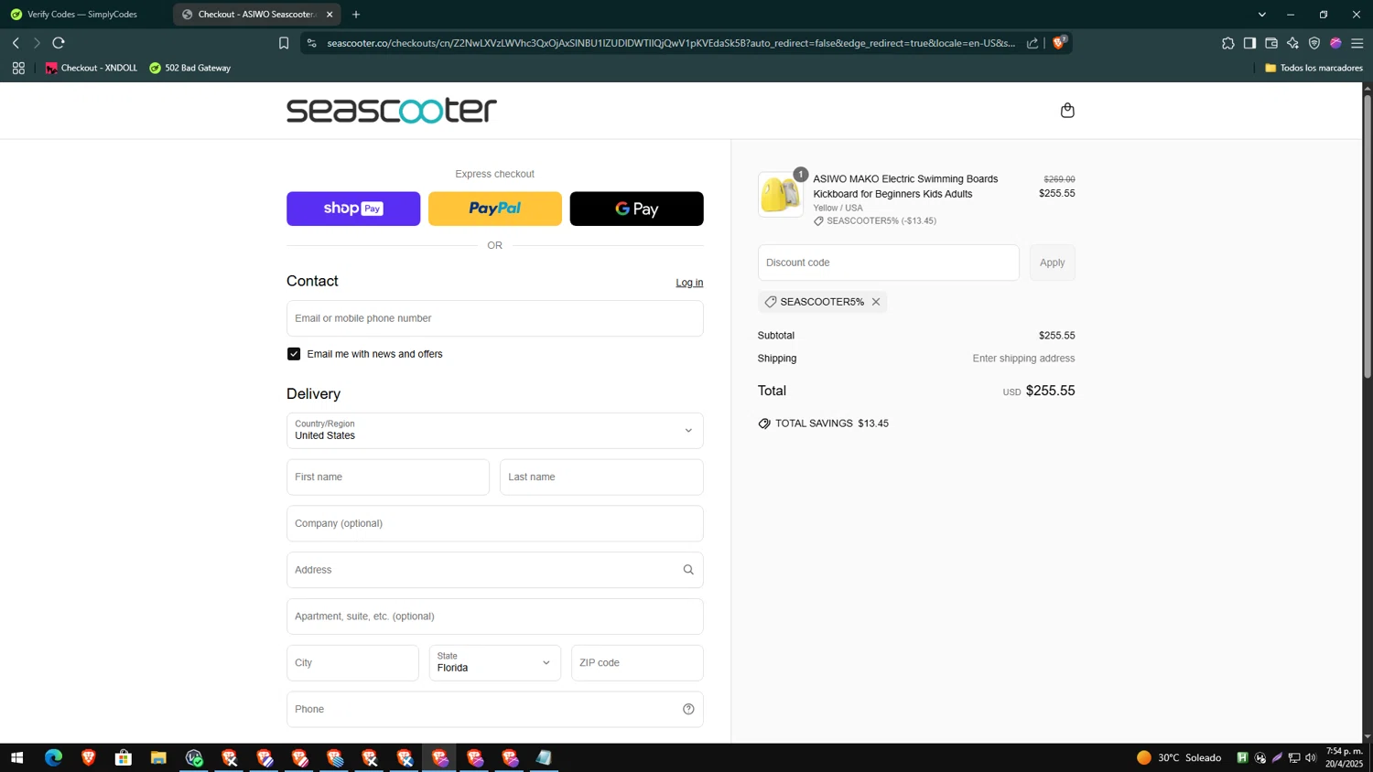The height and width of the screenshot is (772, 1373).
Task: Click the City field
Action: pos(352,663)
